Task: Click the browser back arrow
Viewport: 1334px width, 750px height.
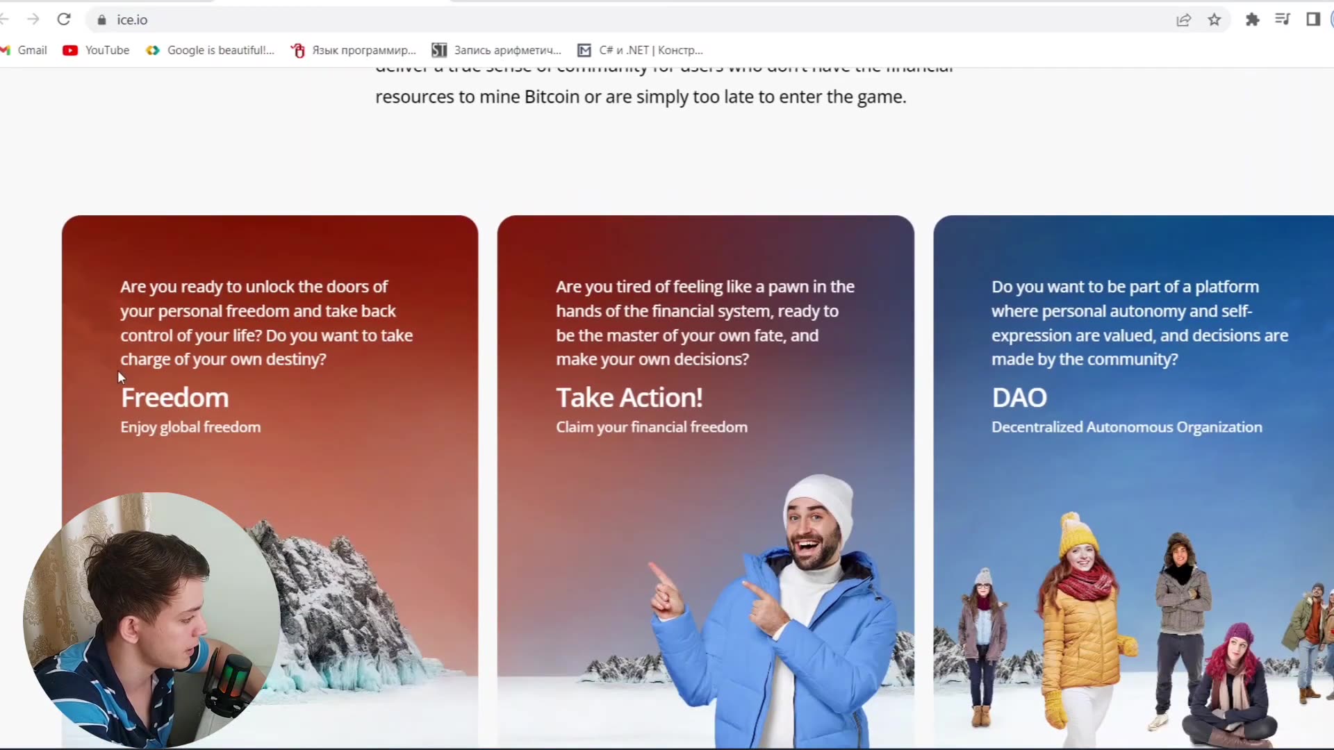Action: pos(4,19)
